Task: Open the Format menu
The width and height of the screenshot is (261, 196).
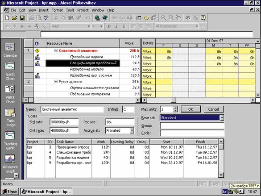Action: tap(57, 10)
